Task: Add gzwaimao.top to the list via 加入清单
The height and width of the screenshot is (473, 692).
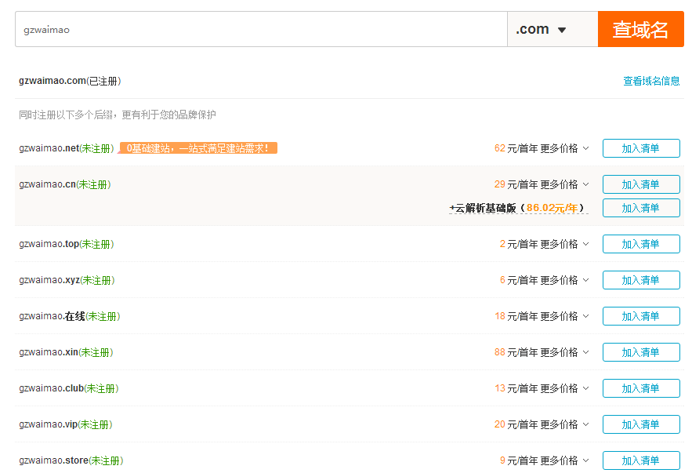Action: 640,244
